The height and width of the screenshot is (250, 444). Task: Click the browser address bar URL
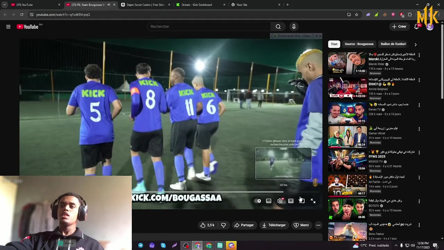63,15
